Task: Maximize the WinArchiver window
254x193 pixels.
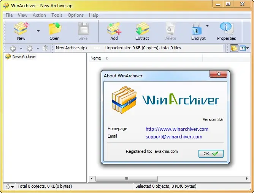Action: click(x=228, y=4)
